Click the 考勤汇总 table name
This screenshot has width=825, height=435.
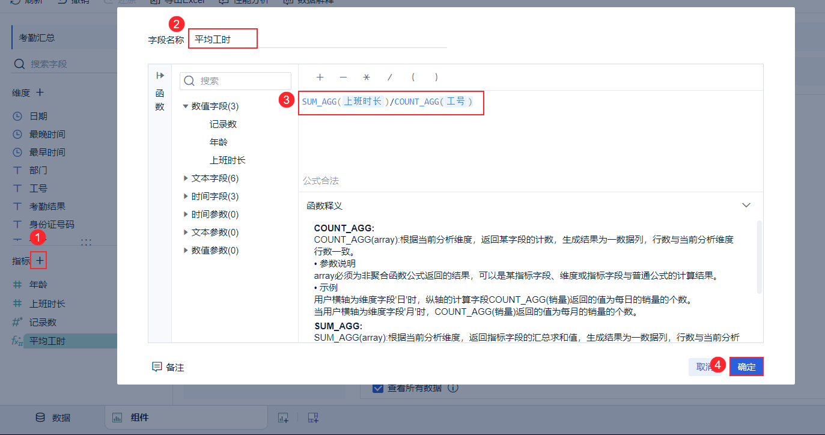(x=37, y=37)
